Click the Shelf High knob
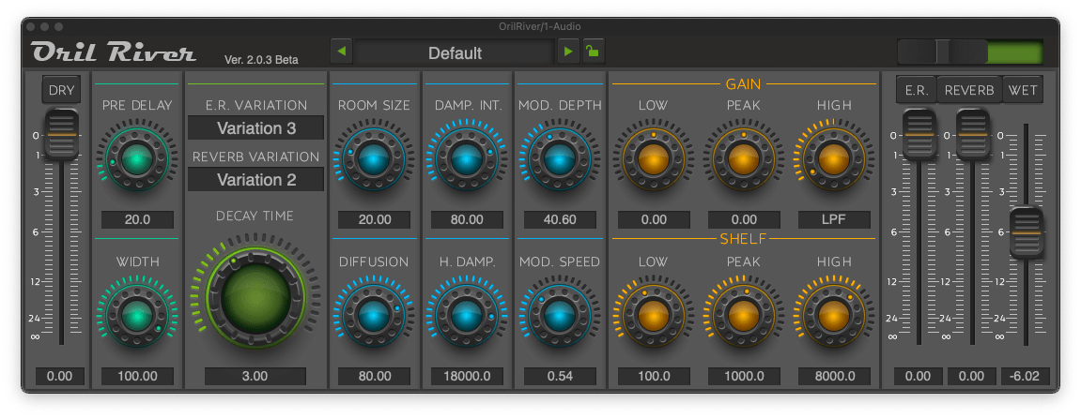The height and width of the screenshot is (418, 1081). (x=833, y=316)
